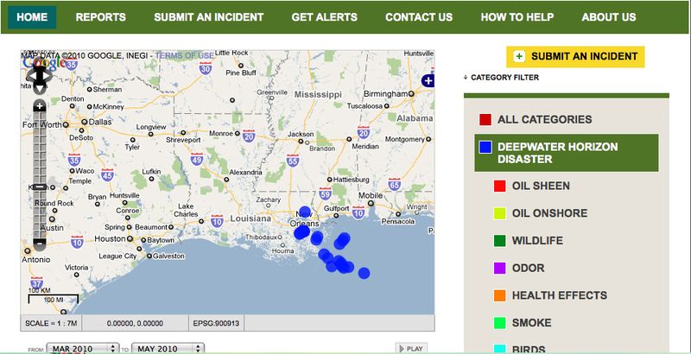Filter by ALL CATEGORIES
Viewport: 691px width, 354px height.
pos(545,119)
